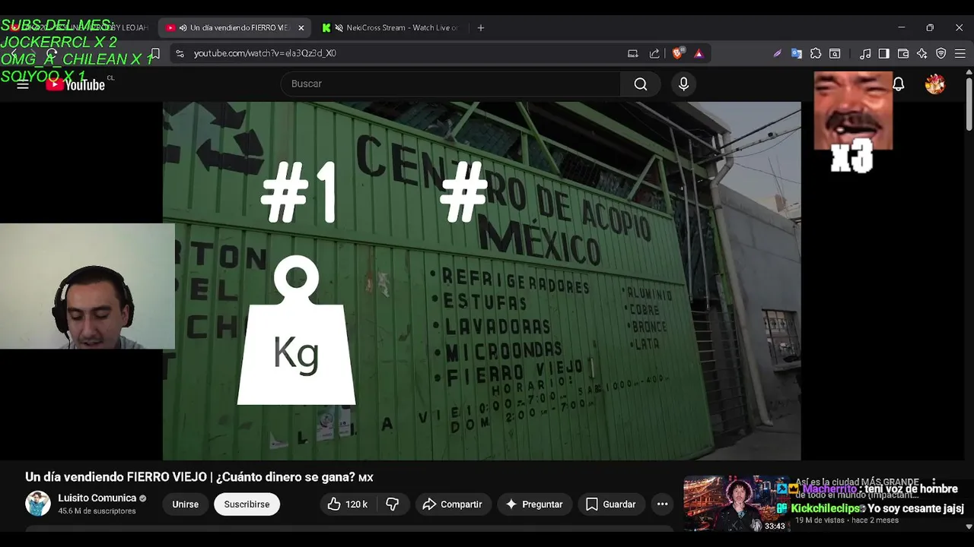Viewport: 974px width, 547px height.
Task: Open Leo AI sparkle icon
Action: point(922,53)
